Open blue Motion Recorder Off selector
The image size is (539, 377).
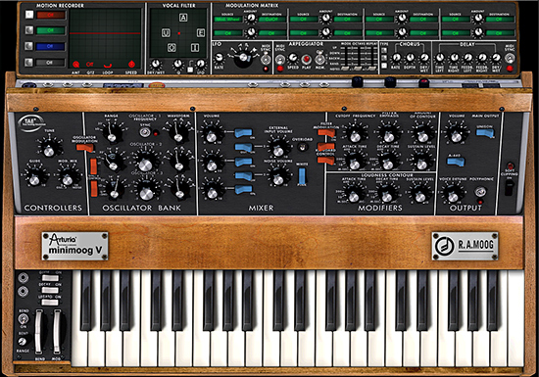(x=51, y=46)
